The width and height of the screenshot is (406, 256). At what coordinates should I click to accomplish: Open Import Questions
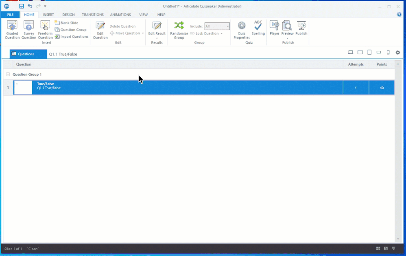tap(72, 37)
